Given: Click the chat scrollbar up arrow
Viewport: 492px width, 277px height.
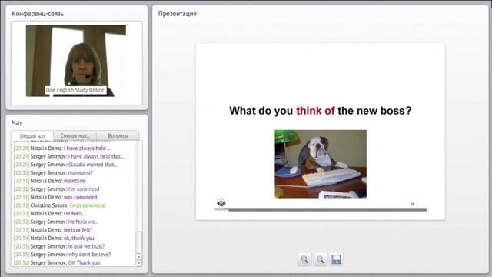Looking at the screenshot, I should [x=138, y=256].
